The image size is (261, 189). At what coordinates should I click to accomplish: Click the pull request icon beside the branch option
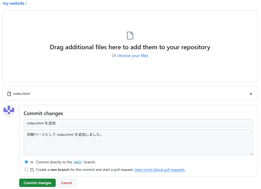(32, 169)
